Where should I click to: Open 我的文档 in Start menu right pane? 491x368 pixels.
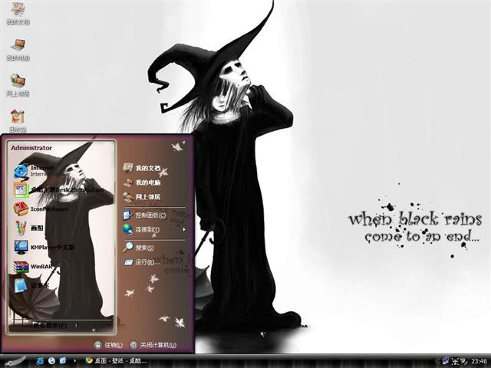(141, 168)
